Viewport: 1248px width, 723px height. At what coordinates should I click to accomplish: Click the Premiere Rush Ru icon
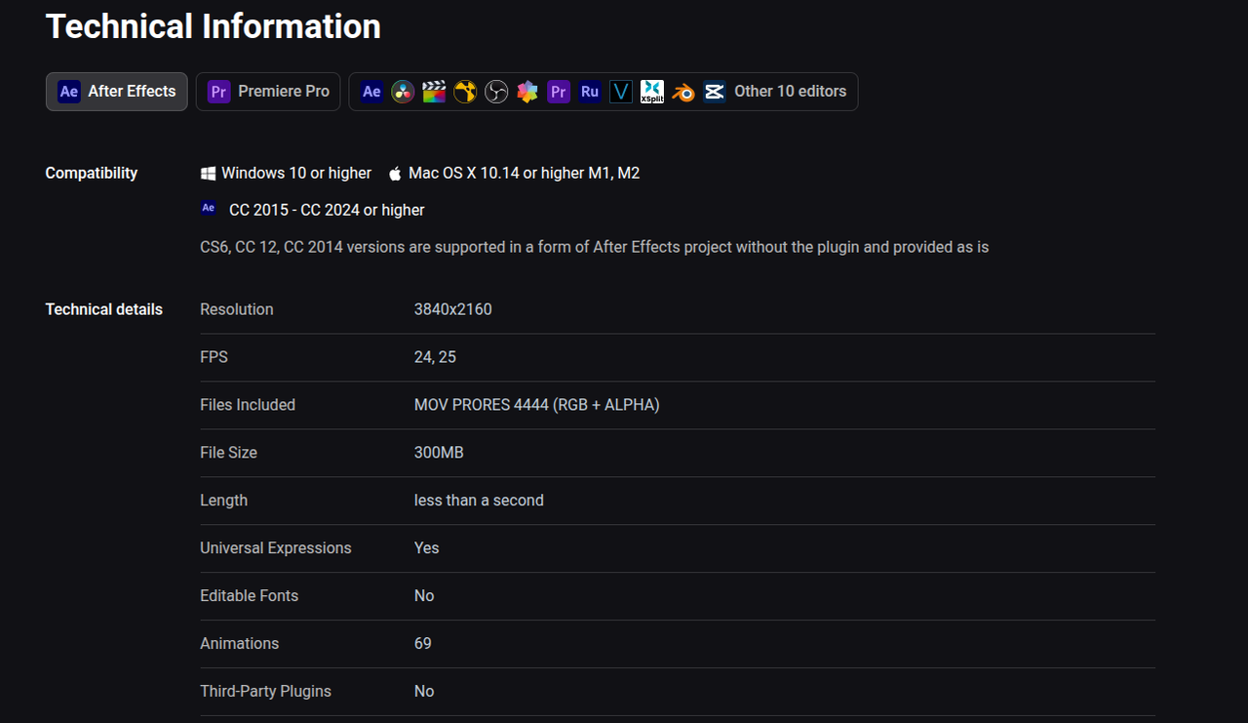590,92
